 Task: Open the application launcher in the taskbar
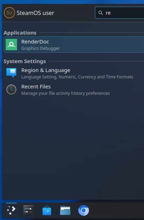pyautogui.click(x=11, y=210)
